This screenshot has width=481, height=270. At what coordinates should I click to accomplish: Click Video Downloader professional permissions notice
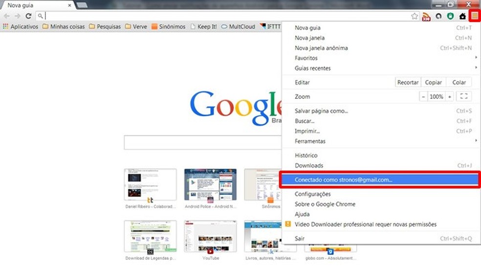(x=381, y=224)
